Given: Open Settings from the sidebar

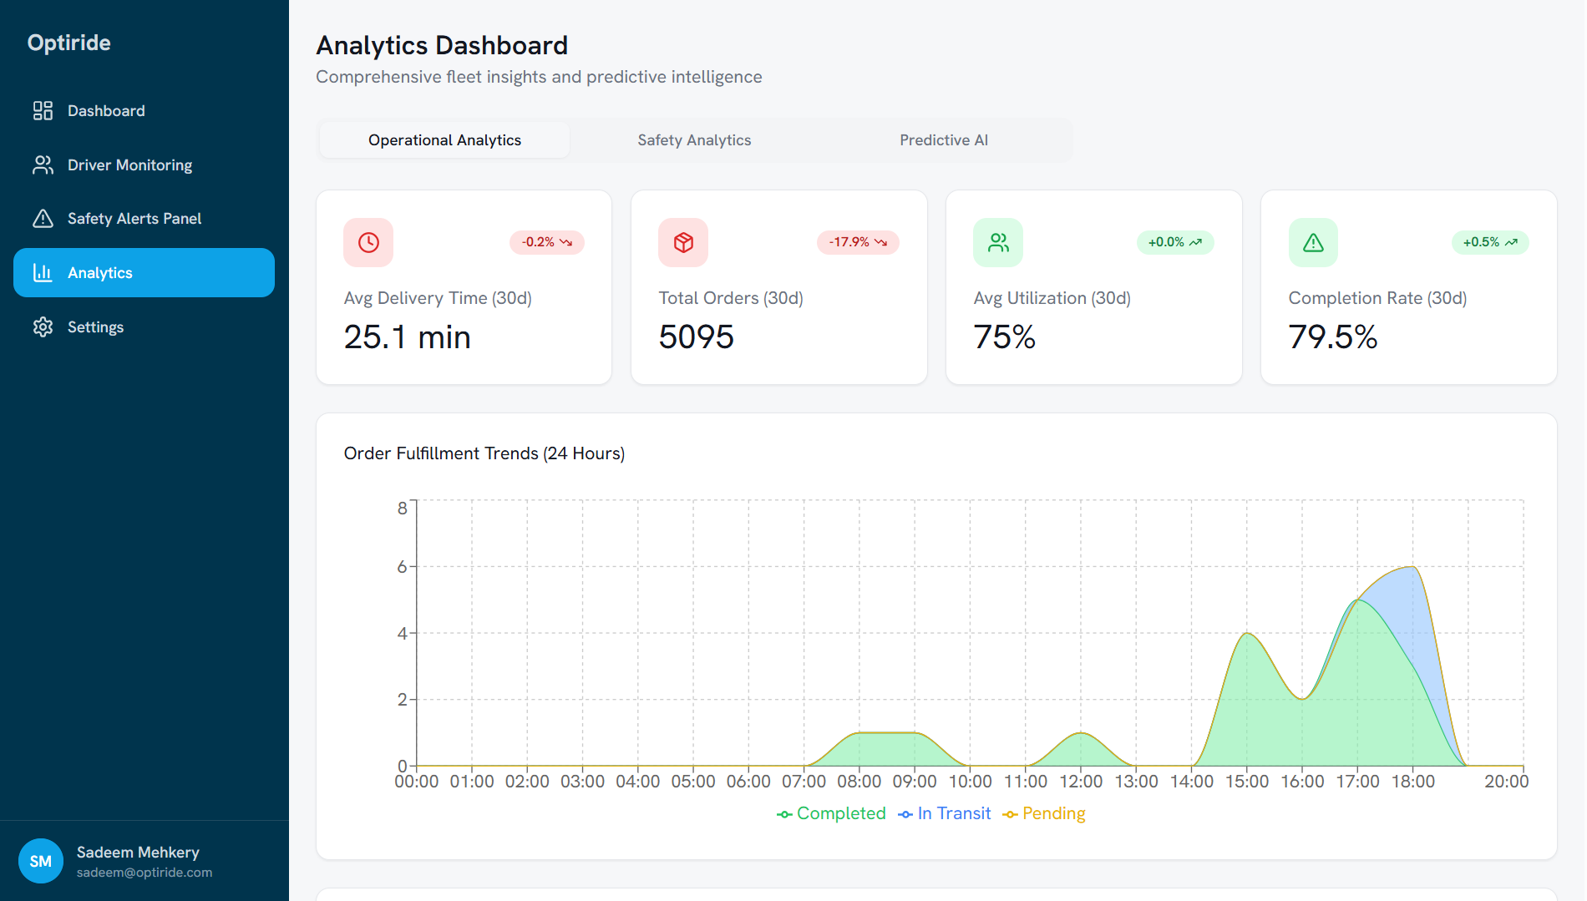Looking at the screenshot, I should tap(144, 327).
